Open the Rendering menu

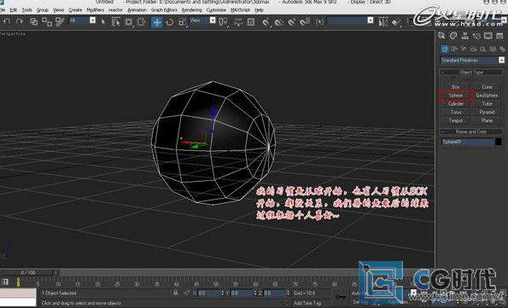192,10
